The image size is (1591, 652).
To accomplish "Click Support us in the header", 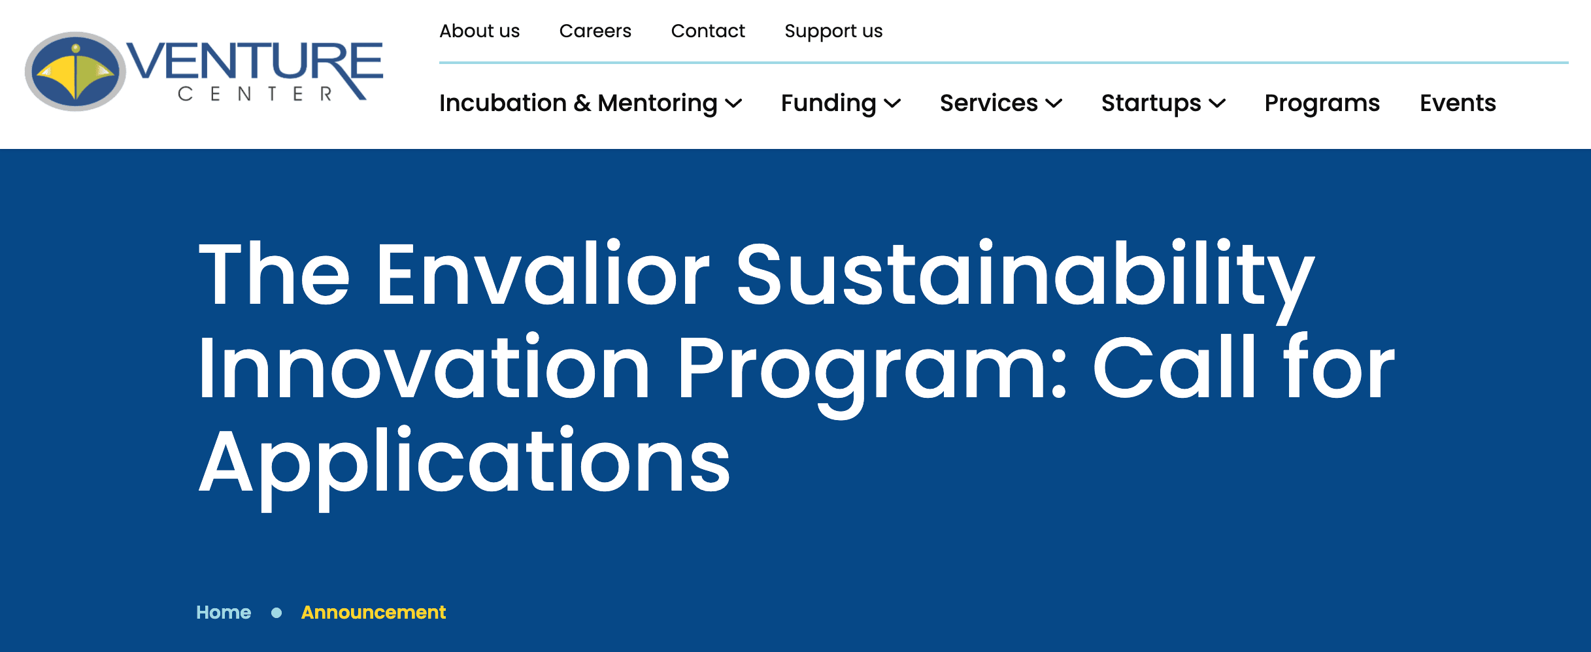I will click(x=833, y=31).
